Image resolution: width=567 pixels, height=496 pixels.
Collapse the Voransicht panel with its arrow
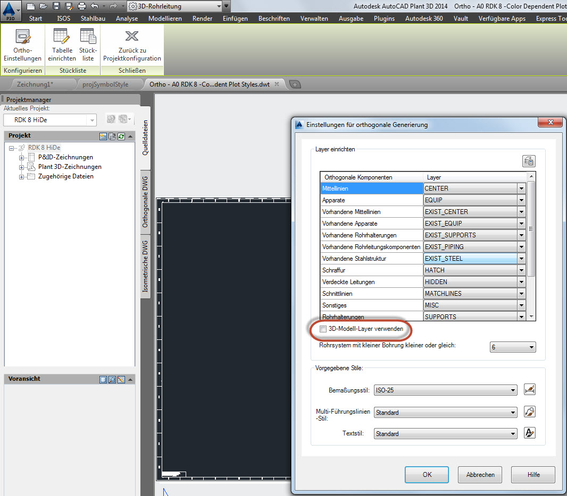(130, 379)
